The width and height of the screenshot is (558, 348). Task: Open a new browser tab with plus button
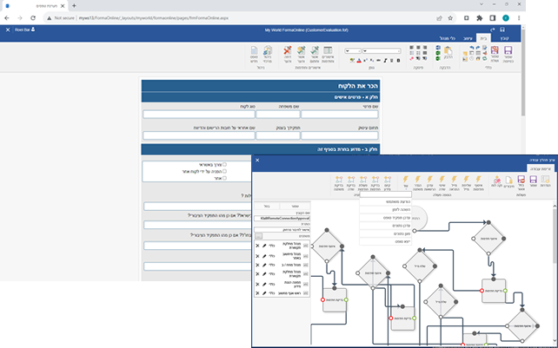click(74, 4)
